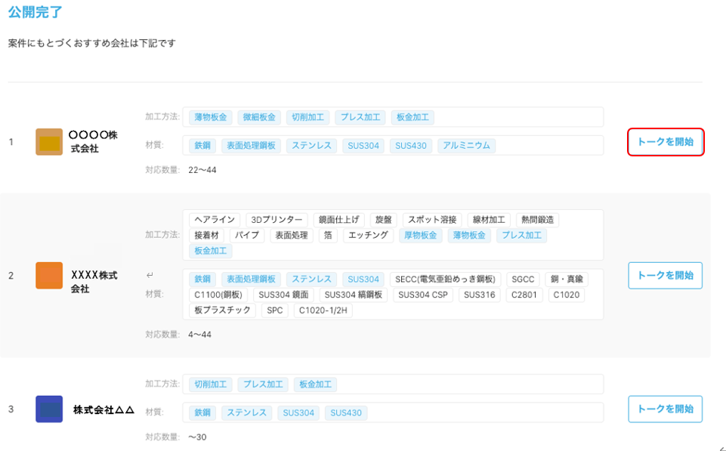The image size is (726, 451).
Task: Click the エッチング tag
Action: click(x=368, y=235)
